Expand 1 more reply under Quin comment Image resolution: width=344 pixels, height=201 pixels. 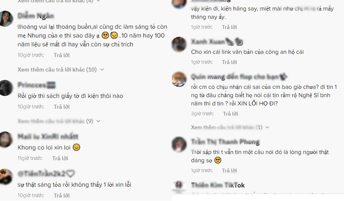coord(230,127)
